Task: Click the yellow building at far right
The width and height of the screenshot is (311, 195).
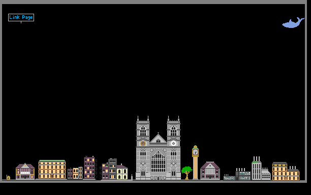Action: (x=286, y=172)
